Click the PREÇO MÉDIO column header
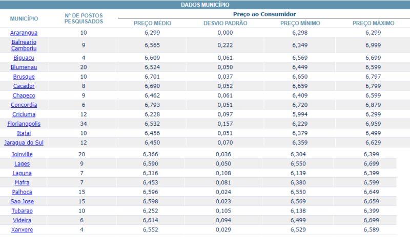410x237 pixels. pos(152,23)
